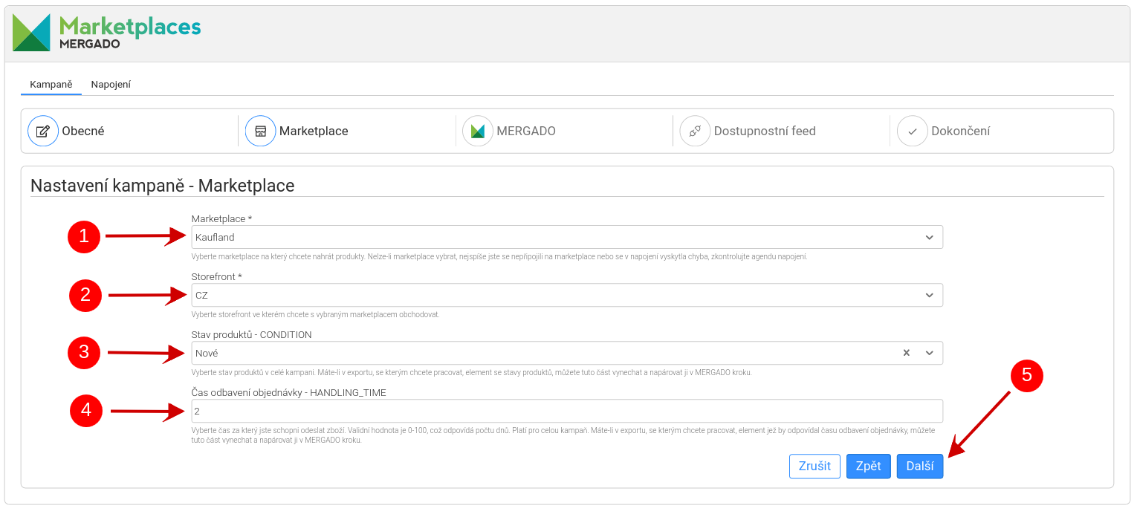
Task: Click the handling time help text
Action: (x=563, y=435)
